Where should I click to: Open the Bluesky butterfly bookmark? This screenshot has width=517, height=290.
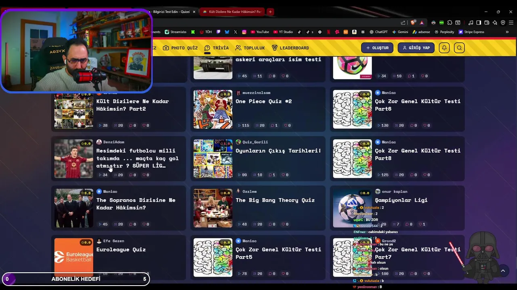[x=227, y=32]
